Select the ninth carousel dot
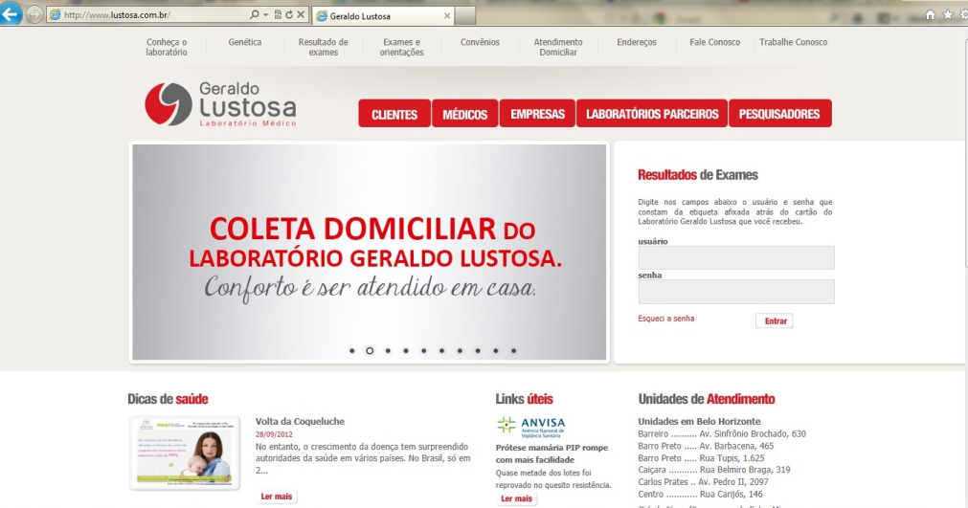This screenshot has height=508, width=968. [495, 351]
